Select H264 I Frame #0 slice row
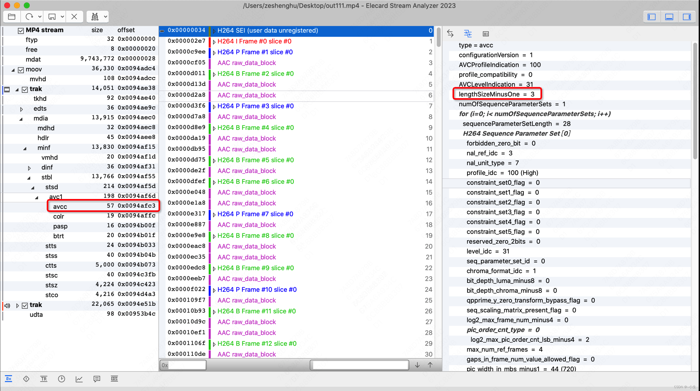Viewport: 700px width, 391px height. [x=254, y=41]
